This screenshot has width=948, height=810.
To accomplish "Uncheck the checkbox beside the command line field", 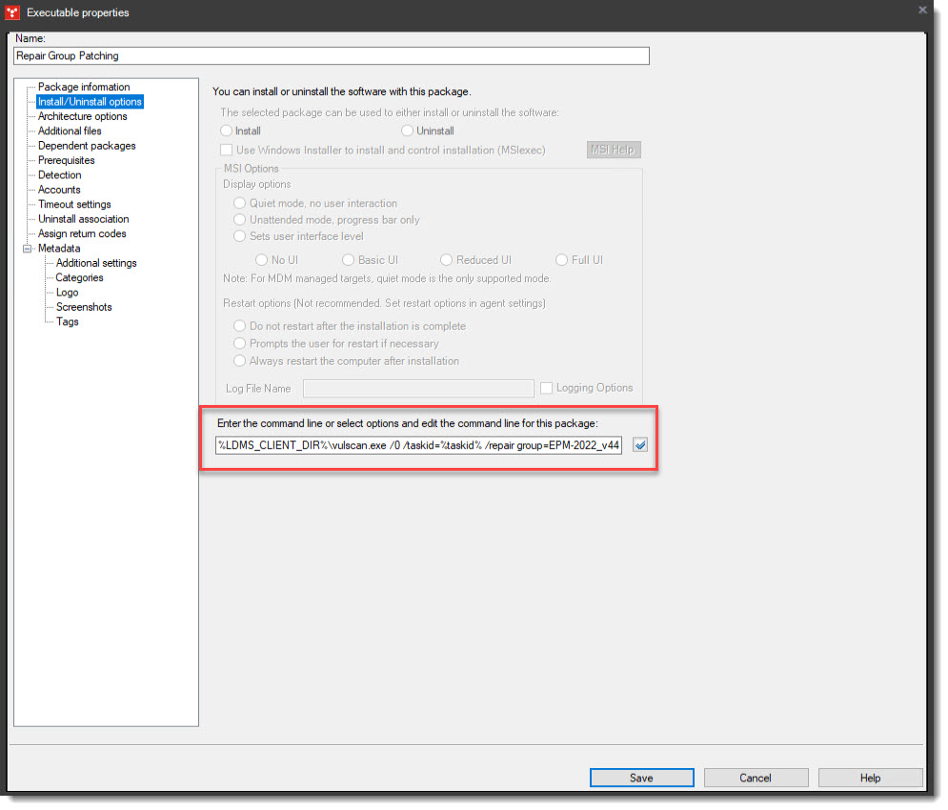I will tap(639, 444).
